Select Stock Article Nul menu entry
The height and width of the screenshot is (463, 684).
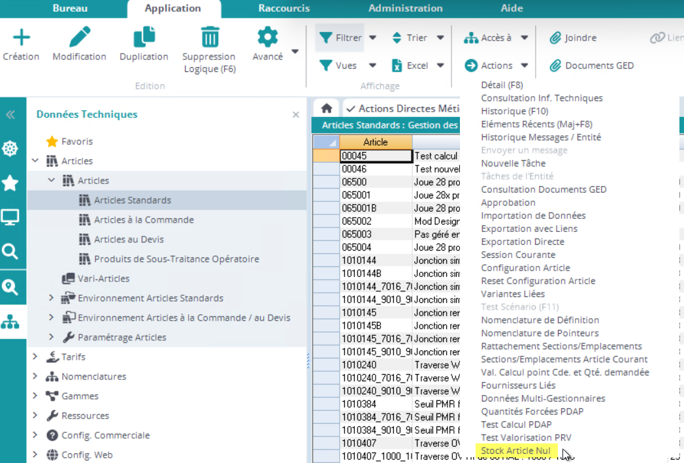coord(516,451)
